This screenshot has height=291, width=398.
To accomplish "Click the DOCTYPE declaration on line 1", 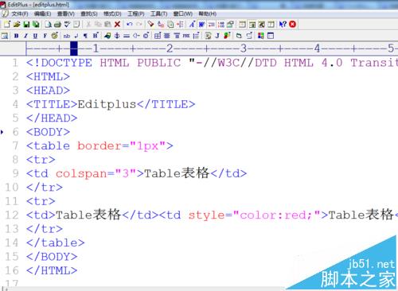I will tap(212, 63).
